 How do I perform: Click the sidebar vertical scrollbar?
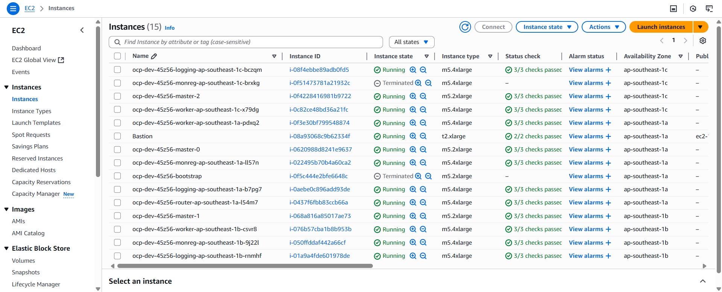point(98,101)
